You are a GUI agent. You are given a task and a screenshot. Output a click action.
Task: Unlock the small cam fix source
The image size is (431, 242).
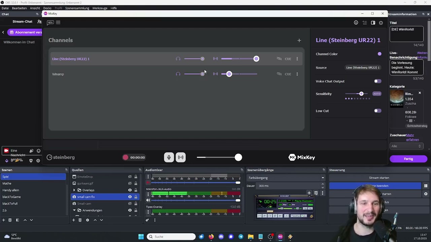click(136, 197)
